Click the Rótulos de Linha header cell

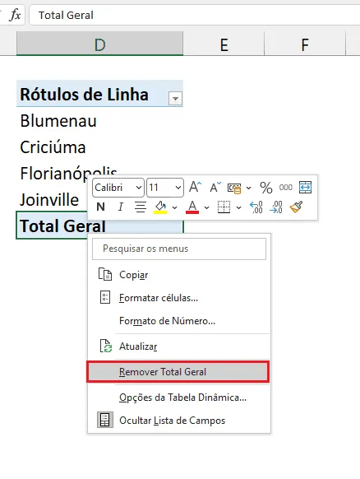99,94
